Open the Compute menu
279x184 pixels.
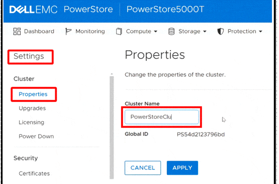point(137,32)
